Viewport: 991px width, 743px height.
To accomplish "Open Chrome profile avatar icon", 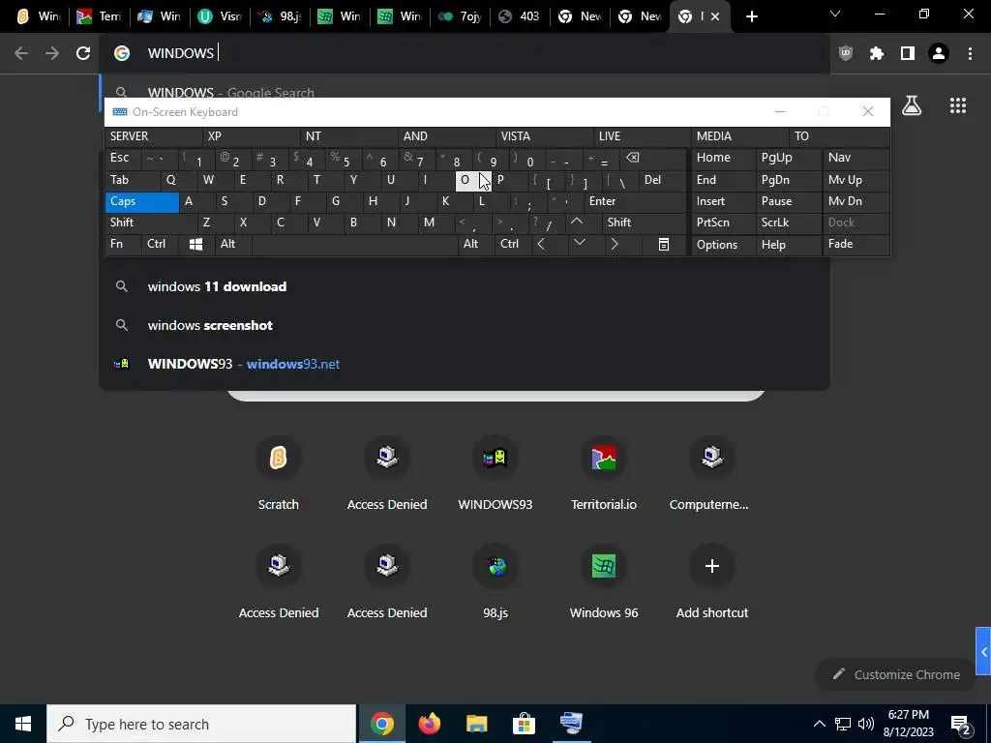I will (939, 53).
